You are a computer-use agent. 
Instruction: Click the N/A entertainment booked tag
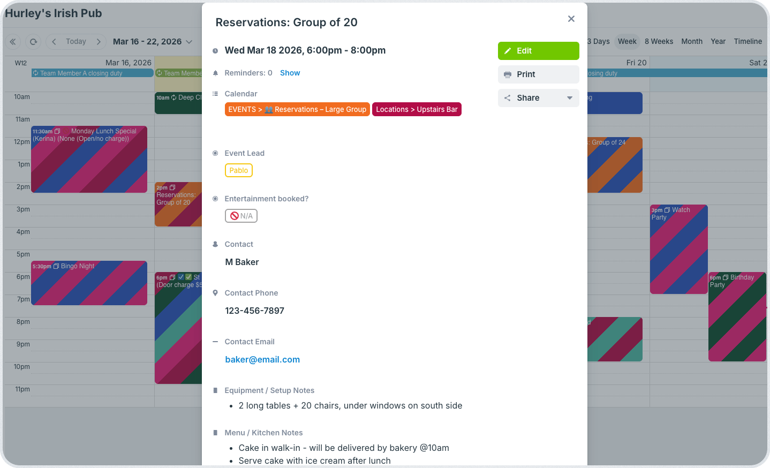tap(241, 216)
